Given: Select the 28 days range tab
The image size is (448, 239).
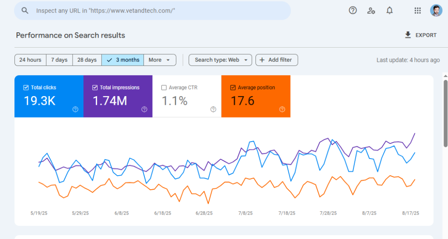Looking at the screenshot, I should point(87,60).
